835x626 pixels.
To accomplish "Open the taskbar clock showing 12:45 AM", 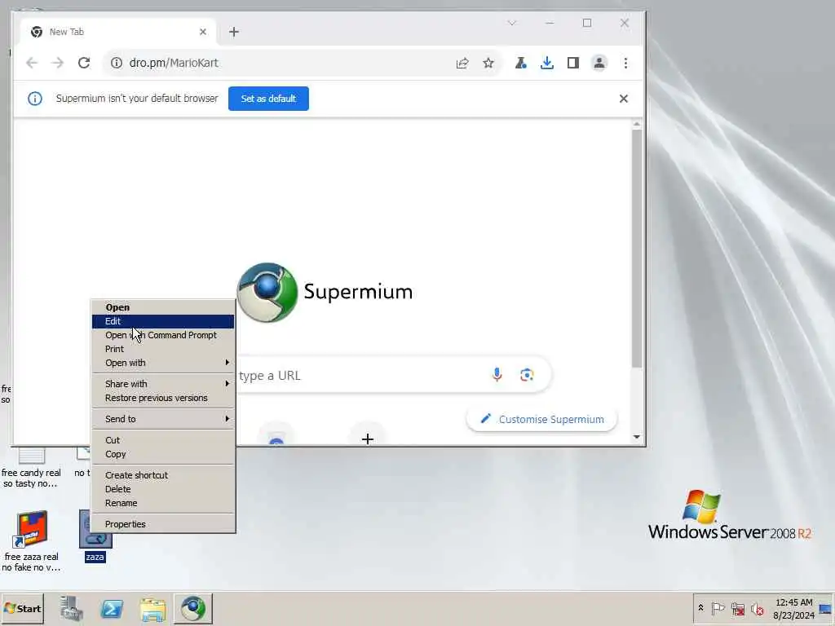I will point(794,608).
